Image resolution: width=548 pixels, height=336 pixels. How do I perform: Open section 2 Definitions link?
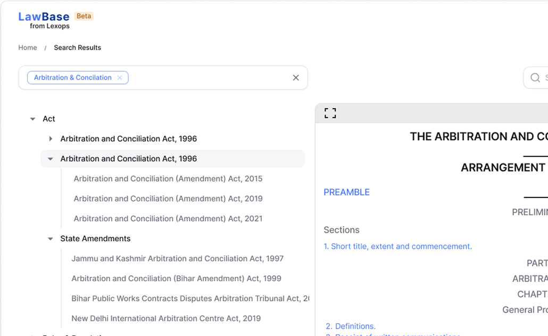(351, 326)
